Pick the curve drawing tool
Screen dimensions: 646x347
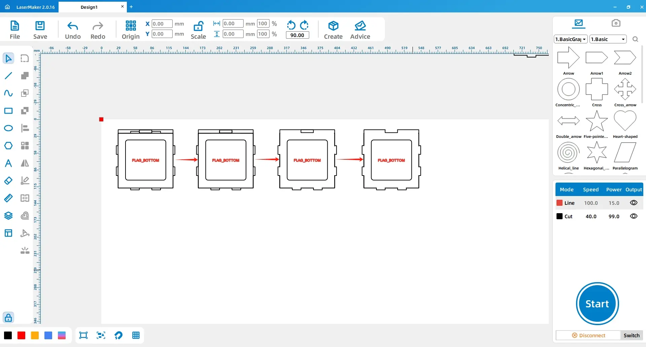click(x=8, y=93)
